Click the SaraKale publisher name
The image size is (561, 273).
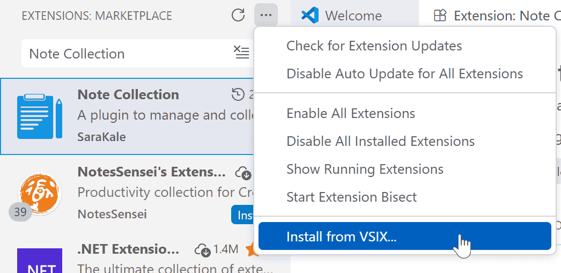tap(101, 137)
